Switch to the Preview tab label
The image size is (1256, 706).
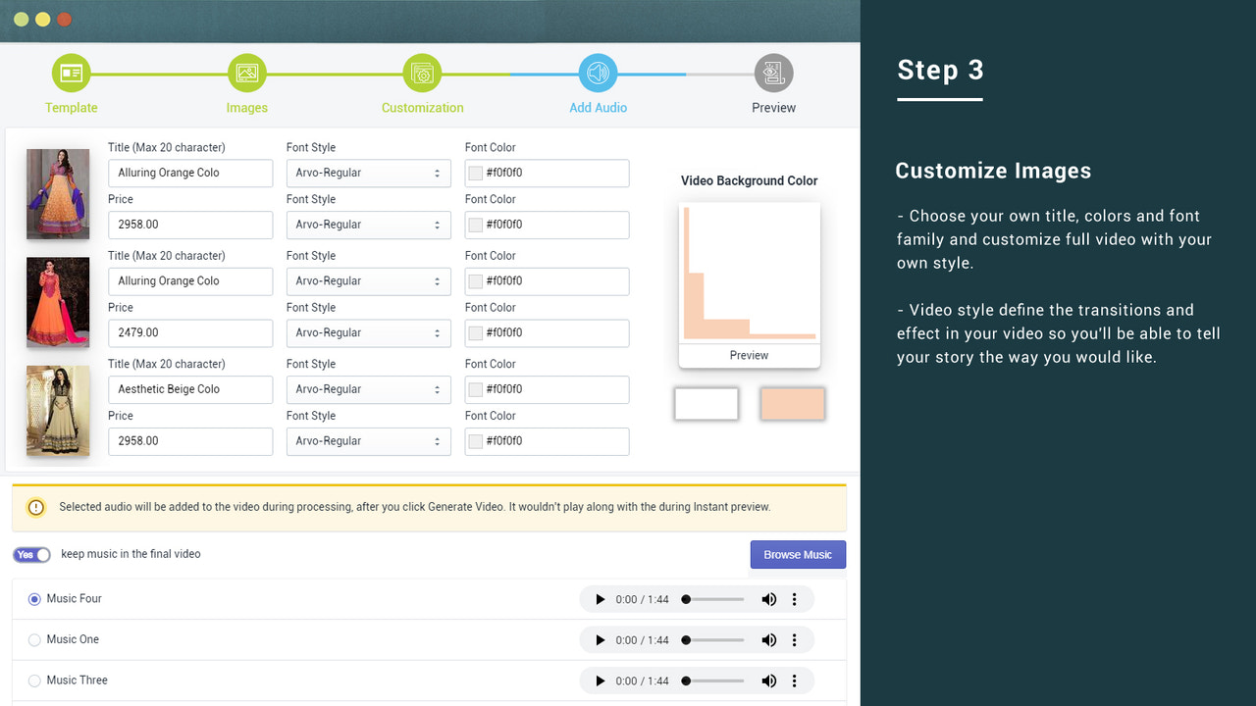pos(773,108)
